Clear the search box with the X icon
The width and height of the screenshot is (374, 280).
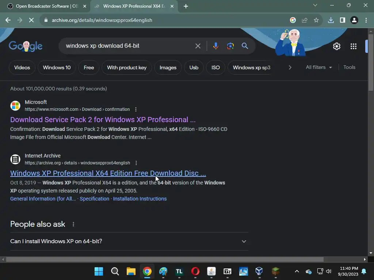point(198,46)
